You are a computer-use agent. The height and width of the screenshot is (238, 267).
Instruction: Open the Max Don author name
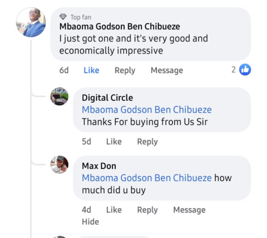(x=99, y=166)
